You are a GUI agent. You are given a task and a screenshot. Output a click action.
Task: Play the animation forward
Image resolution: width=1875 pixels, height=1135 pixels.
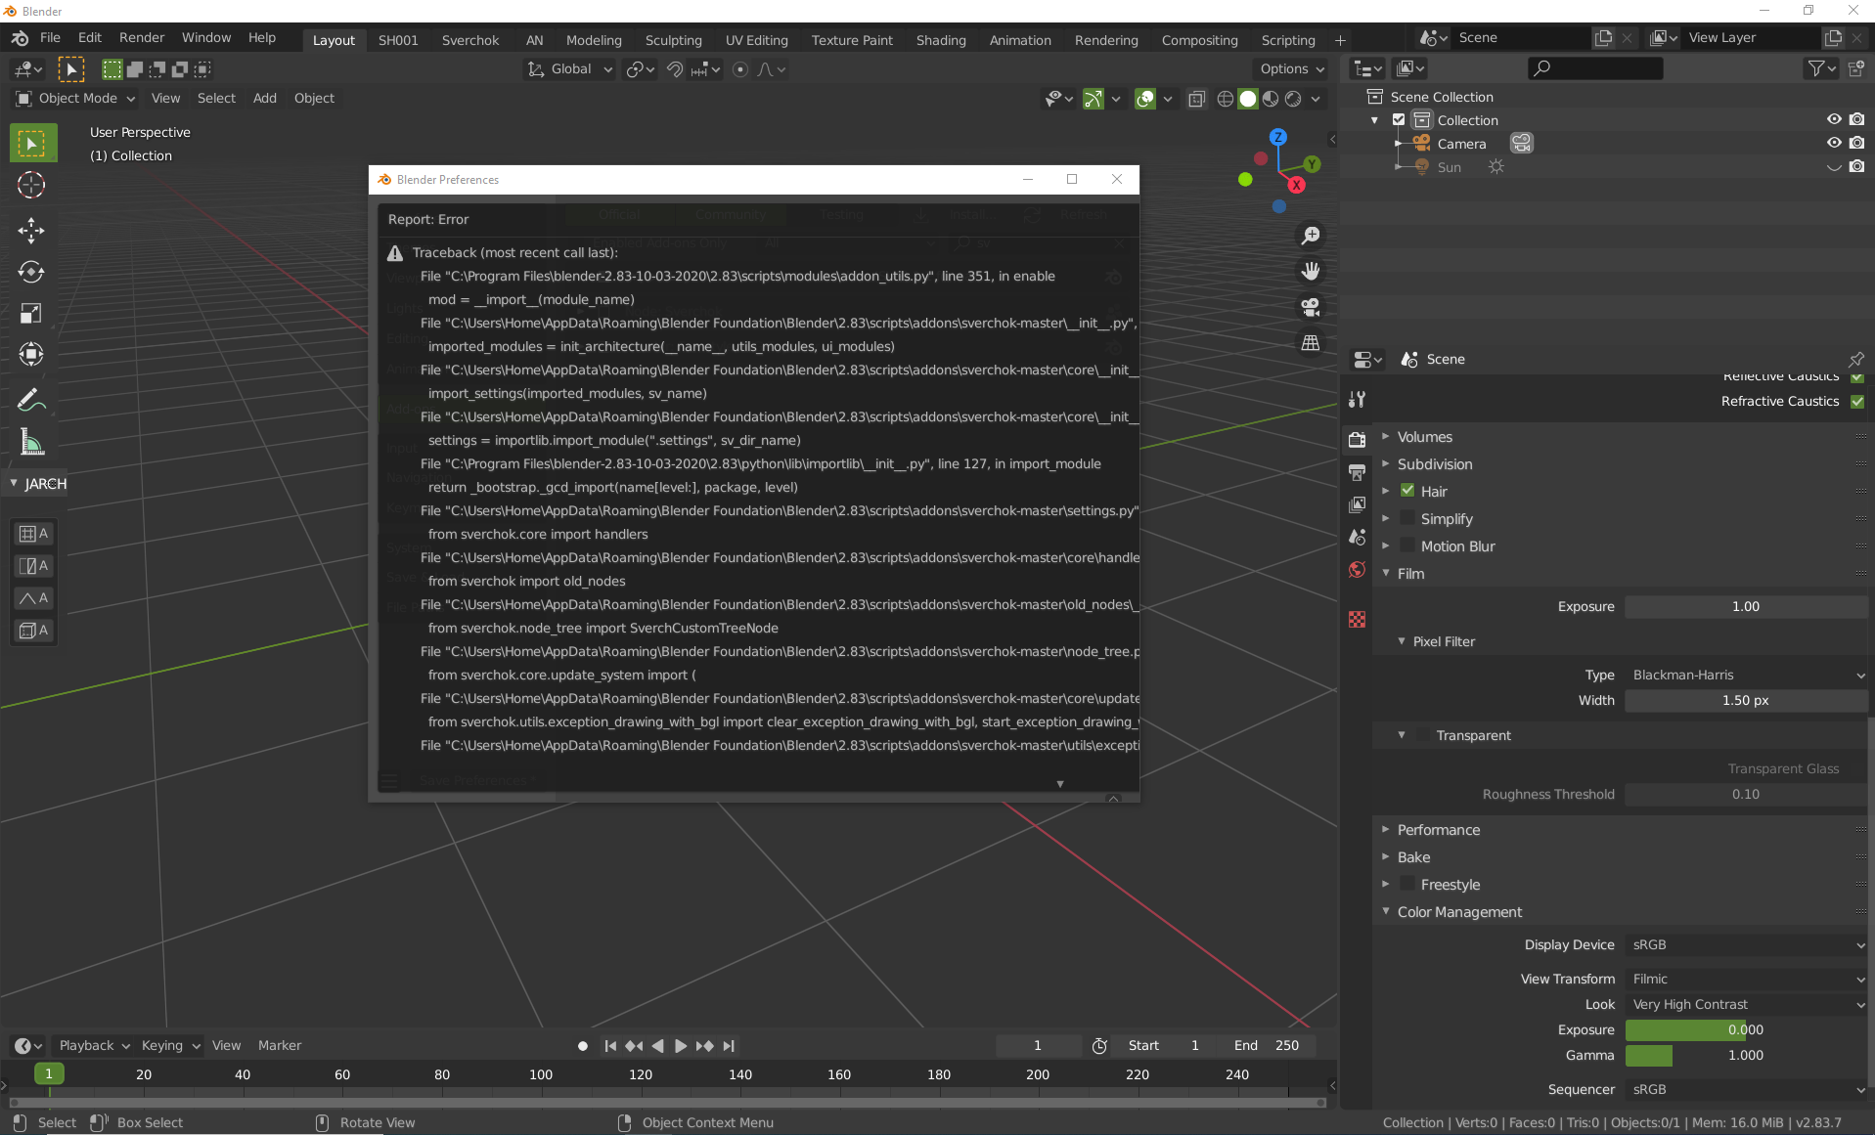point(681,1046)
